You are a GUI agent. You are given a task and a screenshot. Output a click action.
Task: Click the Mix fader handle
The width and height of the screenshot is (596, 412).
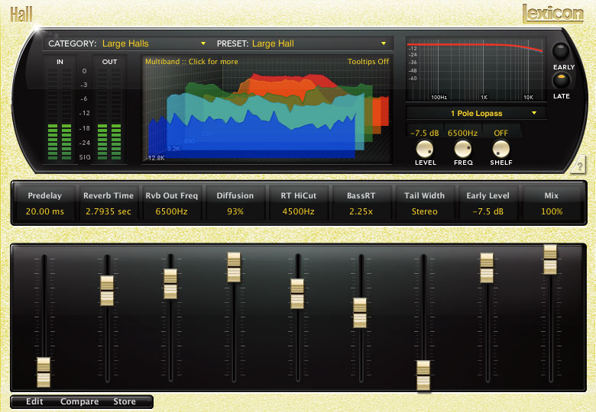(550, 259)
